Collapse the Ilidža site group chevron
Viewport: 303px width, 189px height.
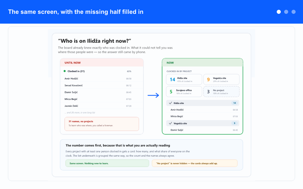tap(170, 103)
